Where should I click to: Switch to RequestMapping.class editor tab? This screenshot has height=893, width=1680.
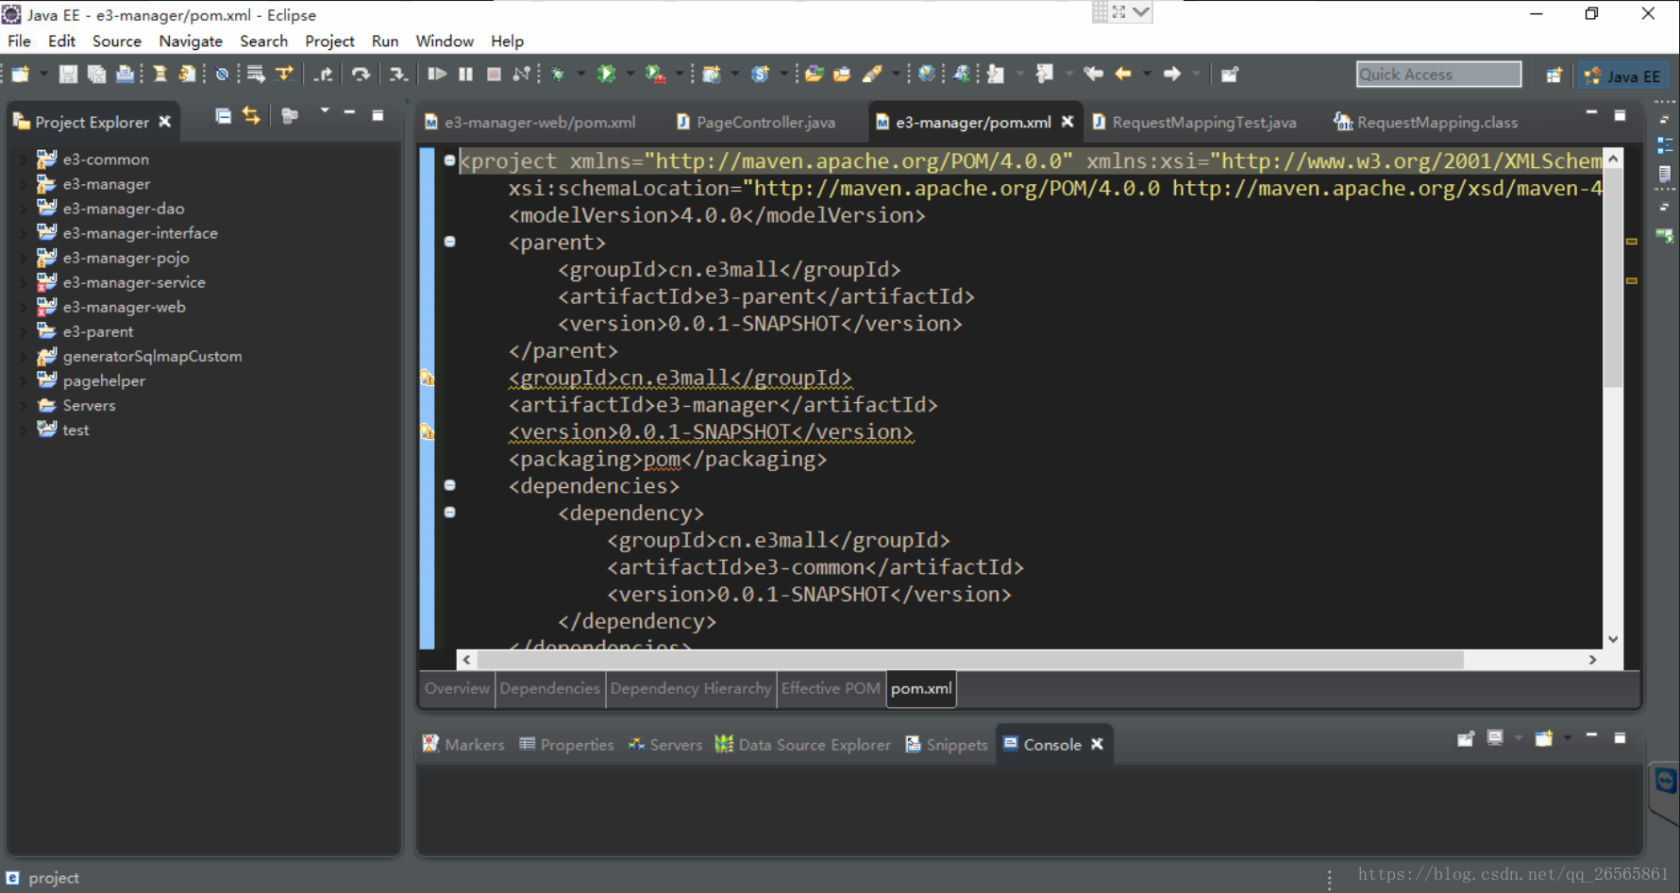tap(1426, 122)
